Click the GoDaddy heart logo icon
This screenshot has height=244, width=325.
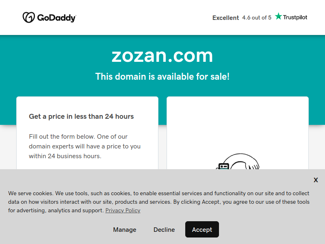pos(28,17)
